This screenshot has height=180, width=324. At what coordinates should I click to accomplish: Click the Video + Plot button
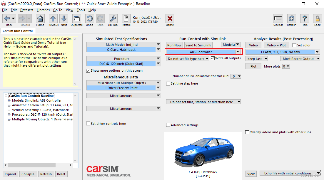point(276,45)
